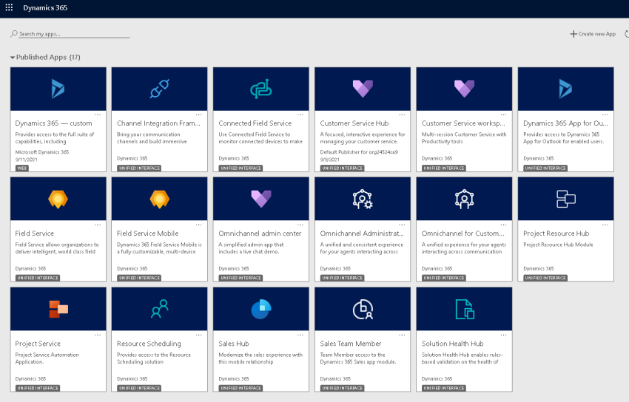Click the refresh icon beside Create new App
Viewport: 629px width, 402px height.
pyautogui.click(x=627, y=34)
